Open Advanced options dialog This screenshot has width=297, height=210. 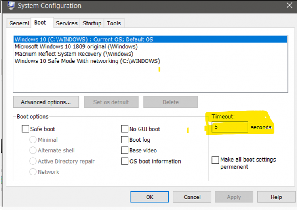pyautogui.click(x=46, y=102)
